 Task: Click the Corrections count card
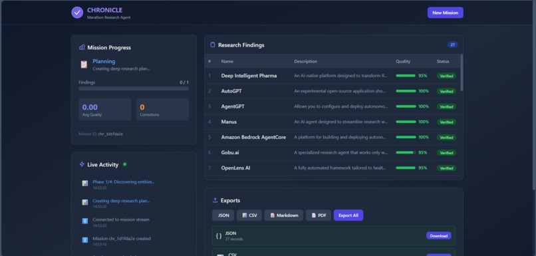(162, 109)
